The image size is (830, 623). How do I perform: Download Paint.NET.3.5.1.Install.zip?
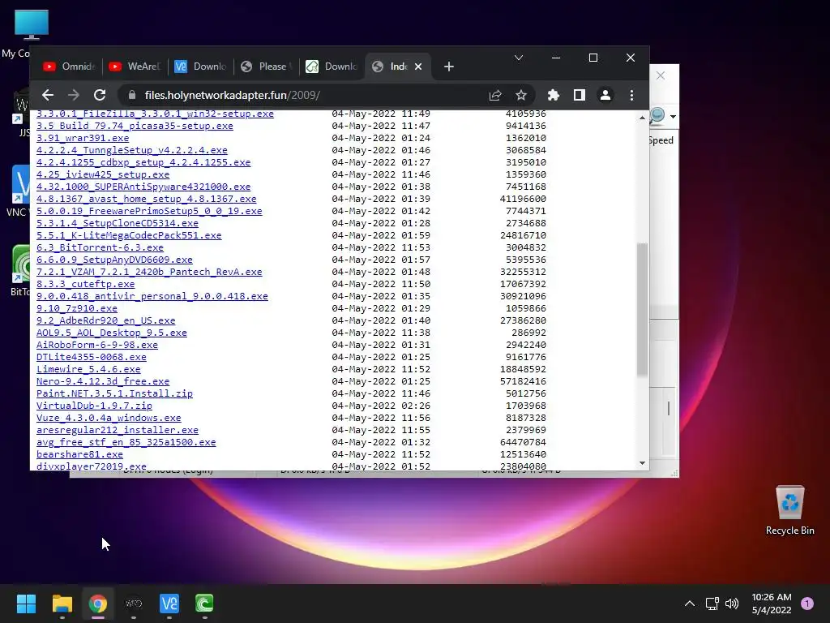click(x=115, y=394)
